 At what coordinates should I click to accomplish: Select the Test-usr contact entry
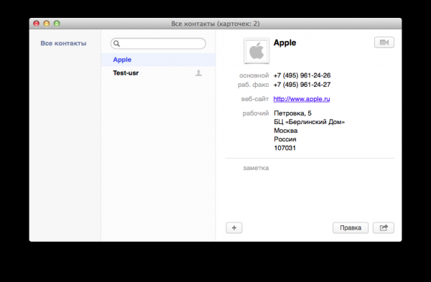(x=158, y=73)
